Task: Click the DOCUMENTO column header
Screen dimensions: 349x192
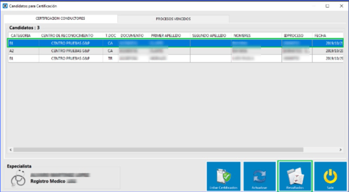Action: (133, 35)
